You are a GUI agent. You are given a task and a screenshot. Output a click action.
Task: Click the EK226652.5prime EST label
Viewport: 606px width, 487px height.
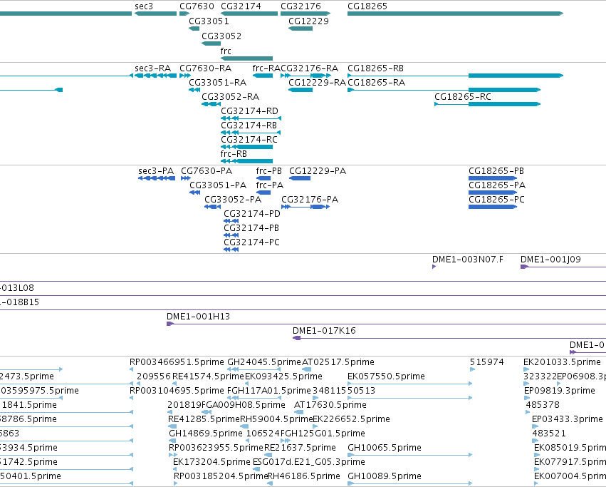(x=351, y=419)
